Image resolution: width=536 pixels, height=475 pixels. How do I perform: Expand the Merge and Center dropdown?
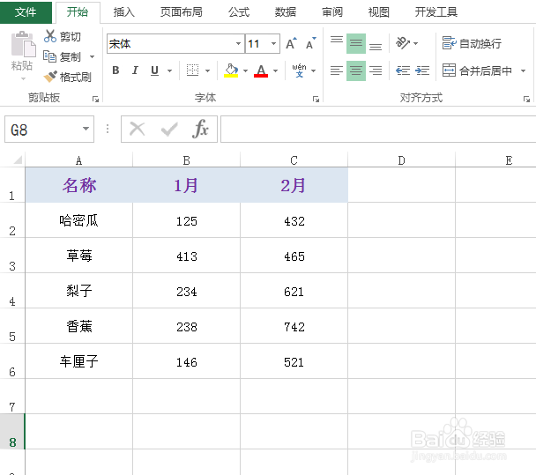point(523,71)
